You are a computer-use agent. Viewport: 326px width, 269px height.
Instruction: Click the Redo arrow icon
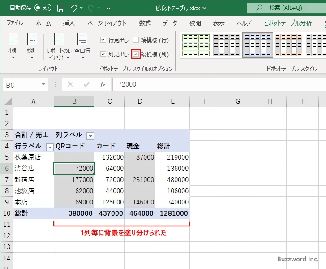(91, 8)
